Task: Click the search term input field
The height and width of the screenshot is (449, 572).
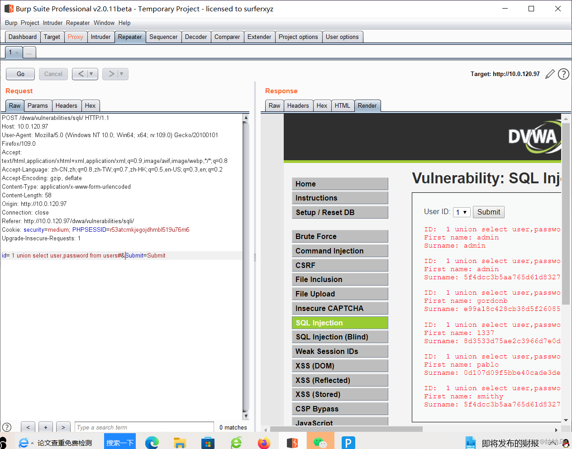Action: [144, 427]
